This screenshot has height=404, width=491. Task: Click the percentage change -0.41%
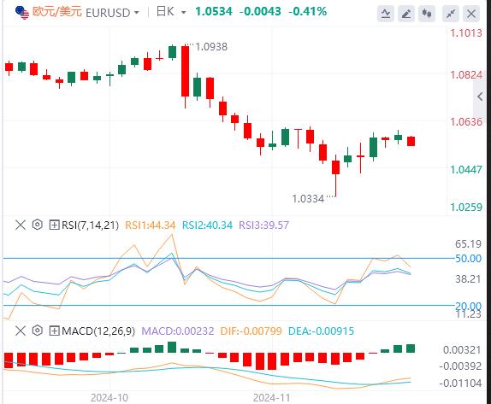pyautogui.click(x=307, y=12)
